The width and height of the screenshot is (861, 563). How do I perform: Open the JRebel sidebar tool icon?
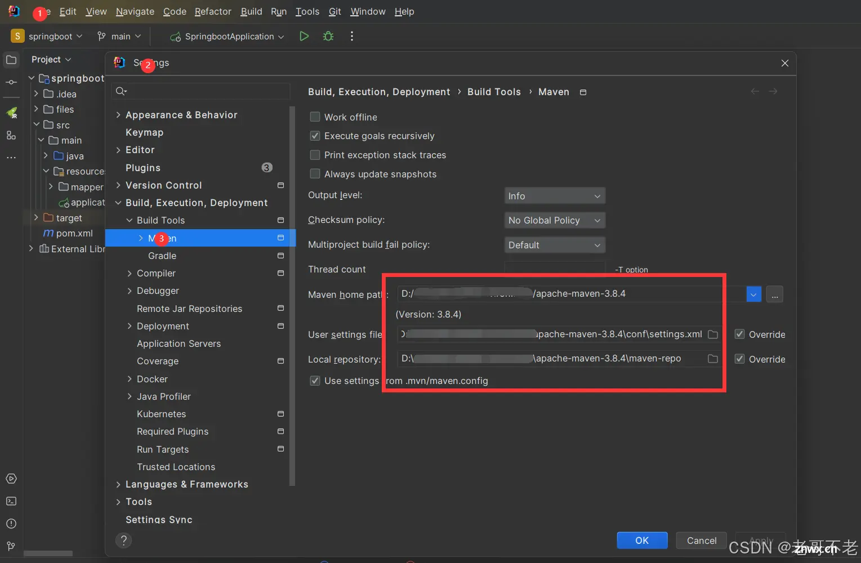pyautogui.click(x=11, y=113)
